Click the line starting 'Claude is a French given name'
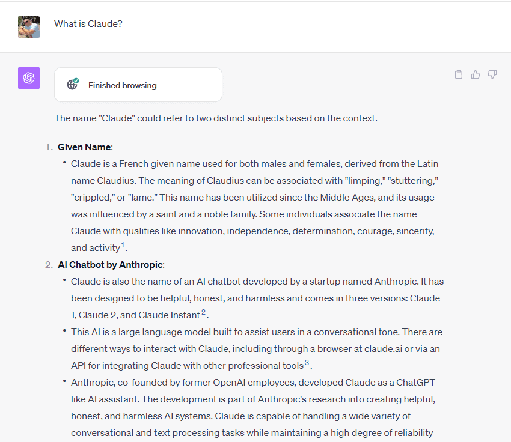Image resolution: width=511 pixels, height=442 pixels. coord(254,164)
